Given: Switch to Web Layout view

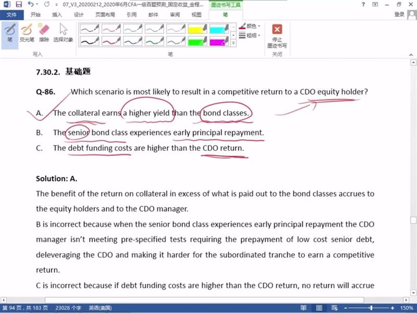Looking at the screenshot, I should [334, 308].
